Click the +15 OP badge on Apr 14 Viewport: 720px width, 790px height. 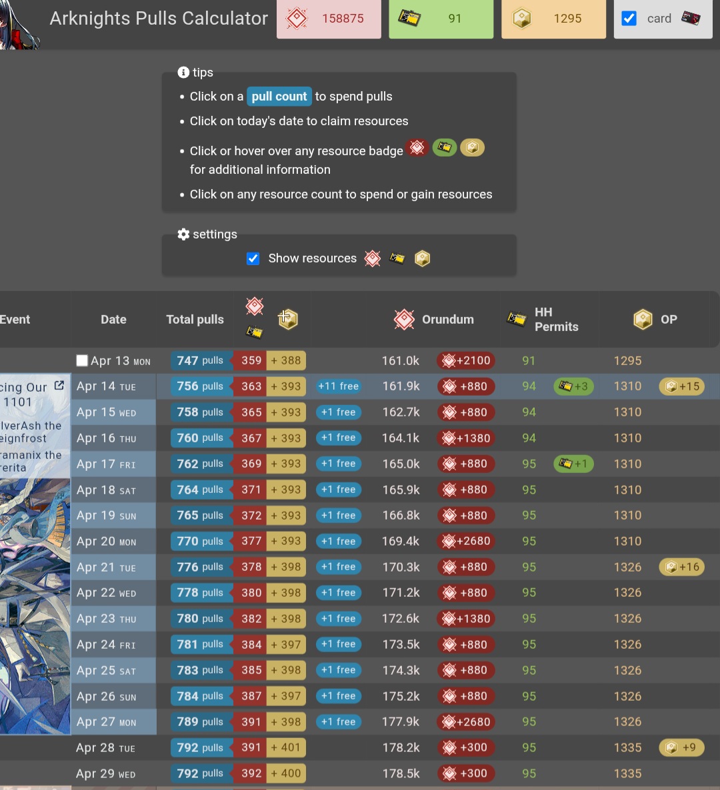tap(682, 386)
